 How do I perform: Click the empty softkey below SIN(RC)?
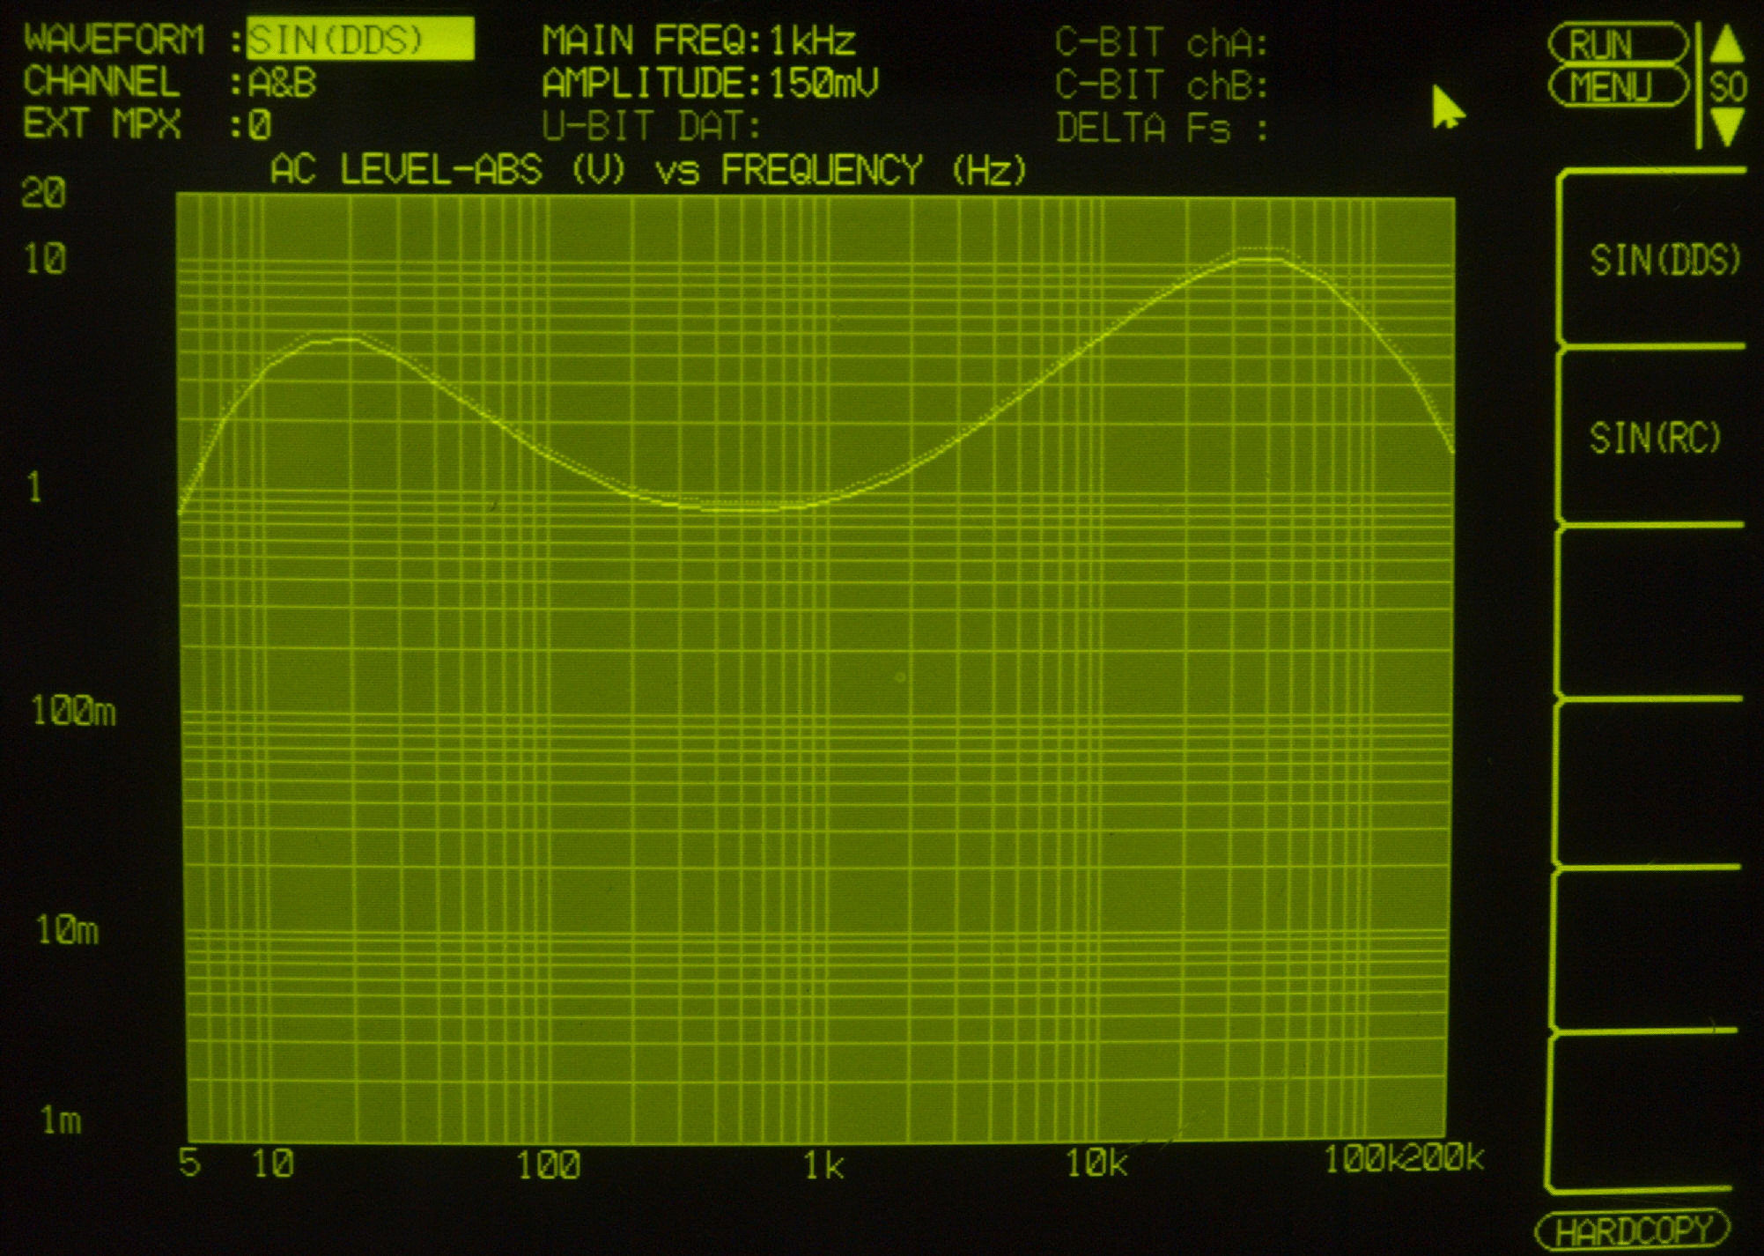[x=1651, y=612]
